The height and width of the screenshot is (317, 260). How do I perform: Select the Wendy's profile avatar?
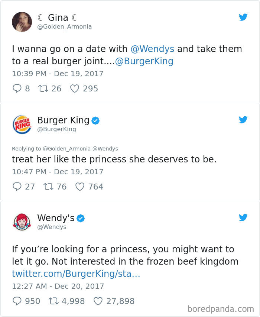tap(22, 222)
